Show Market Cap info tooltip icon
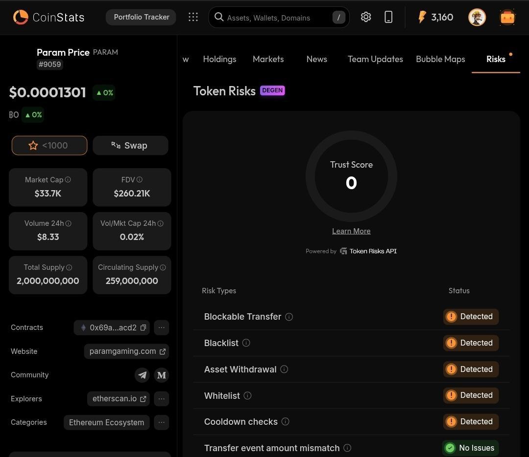 tap(68, 179)
